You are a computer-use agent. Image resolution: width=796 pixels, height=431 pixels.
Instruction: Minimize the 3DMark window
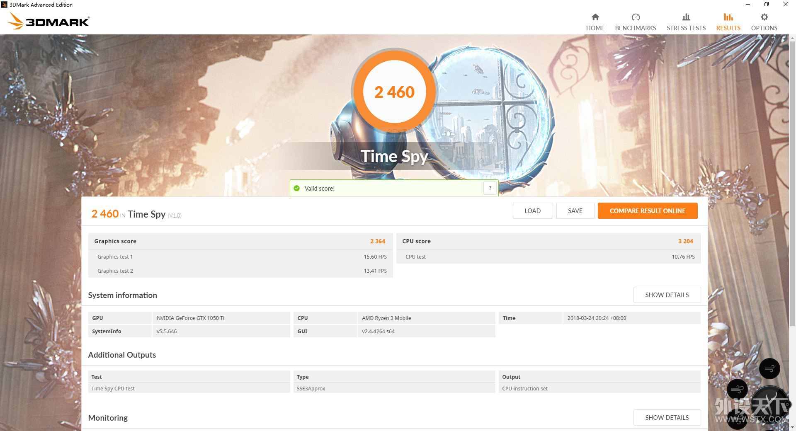[748, 5]
